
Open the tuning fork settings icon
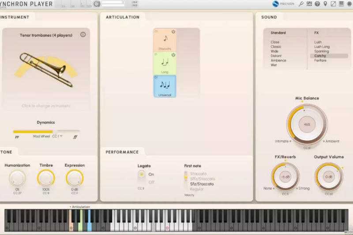click(x=301, y=4)
